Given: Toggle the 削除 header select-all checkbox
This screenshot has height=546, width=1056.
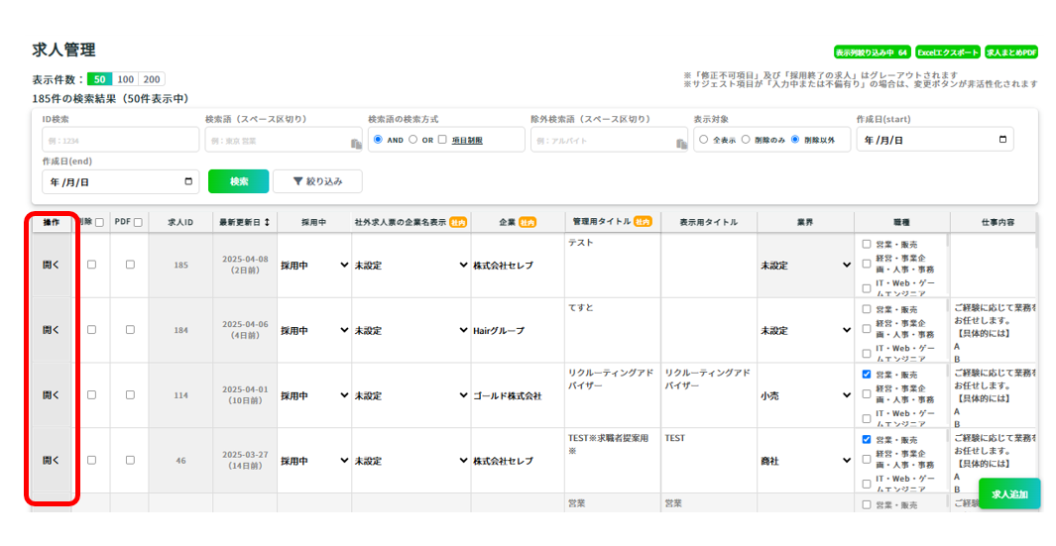Looking at the screenshot, I should click(100, 222).
